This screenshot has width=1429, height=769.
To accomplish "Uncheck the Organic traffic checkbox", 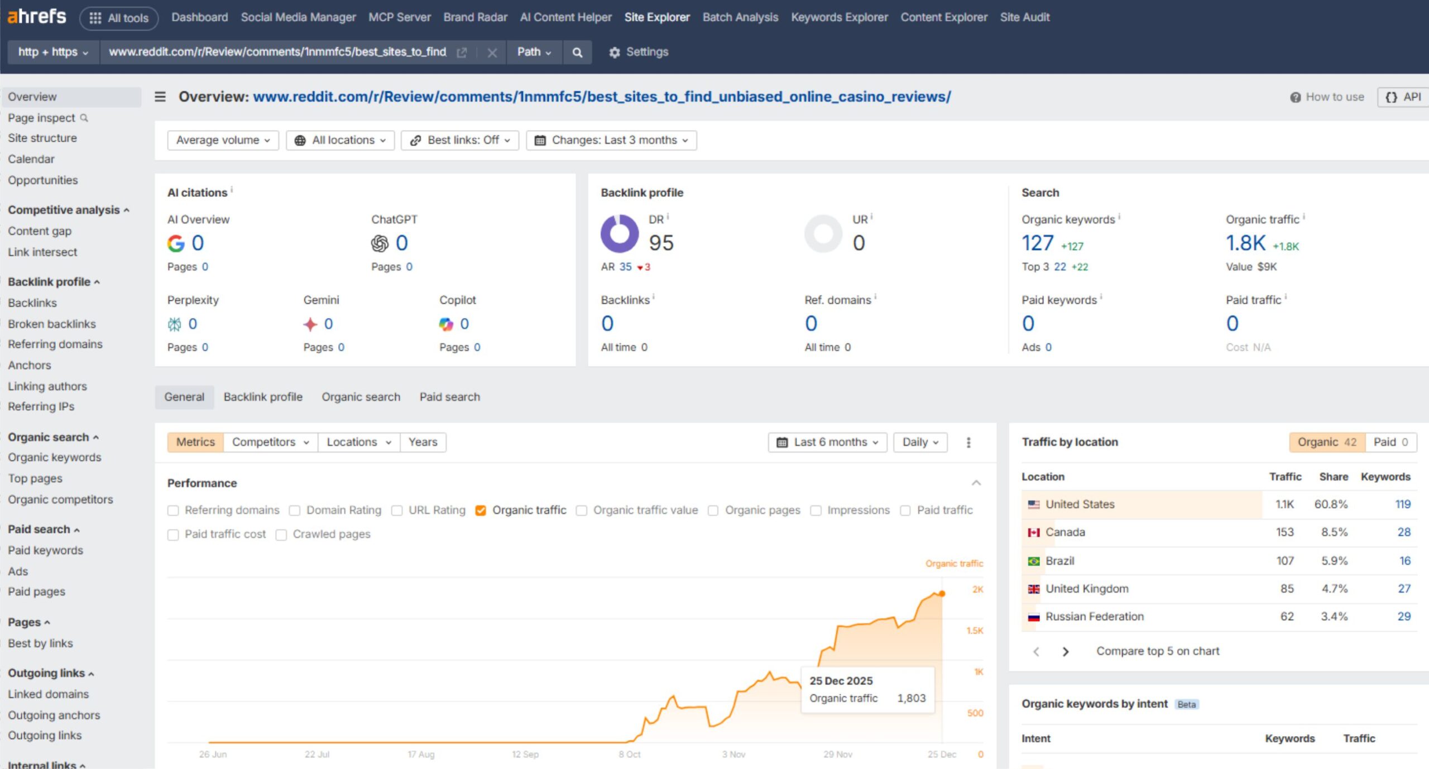I will click(x=481, y=511).
